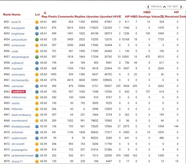
Task: Click carrioner's blue level badge icon
Action: tap(37, 86)
